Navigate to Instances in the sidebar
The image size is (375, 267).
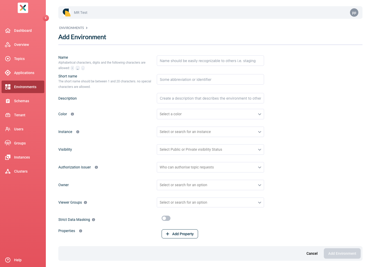click(22, 157)
